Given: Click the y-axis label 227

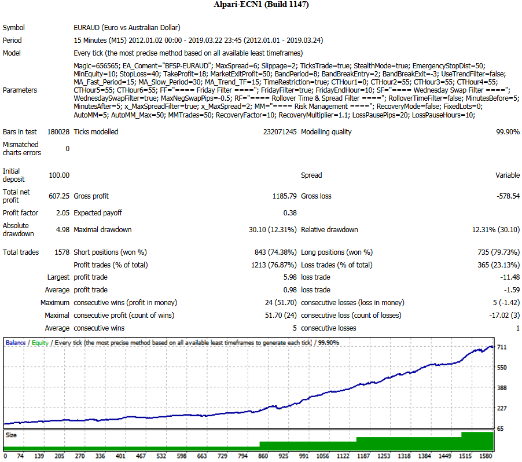Looking at the screenshot, I should coord(502,408).
